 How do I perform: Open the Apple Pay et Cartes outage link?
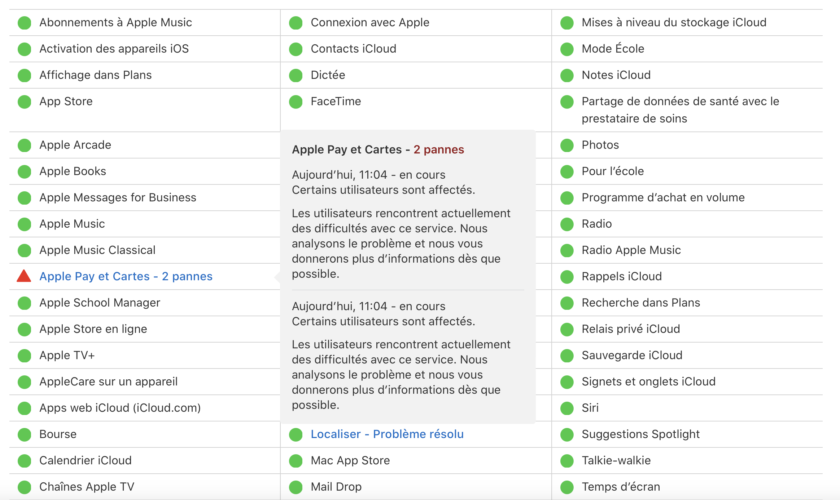[x=126, y=276]
